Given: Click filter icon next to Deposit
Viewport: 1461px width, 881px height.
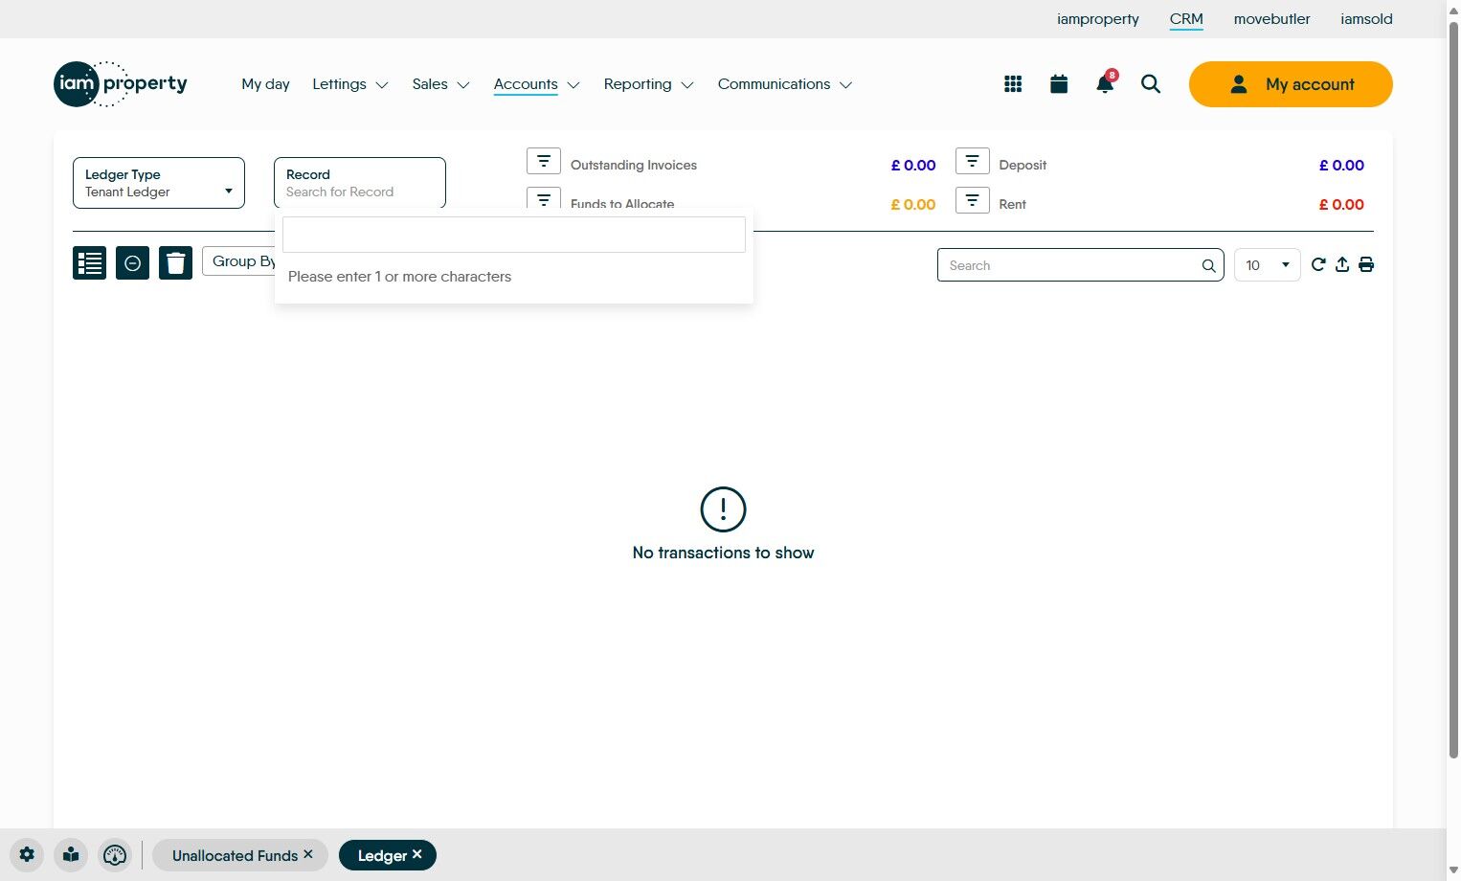Looking at the screenshot, I should (973, 161).
